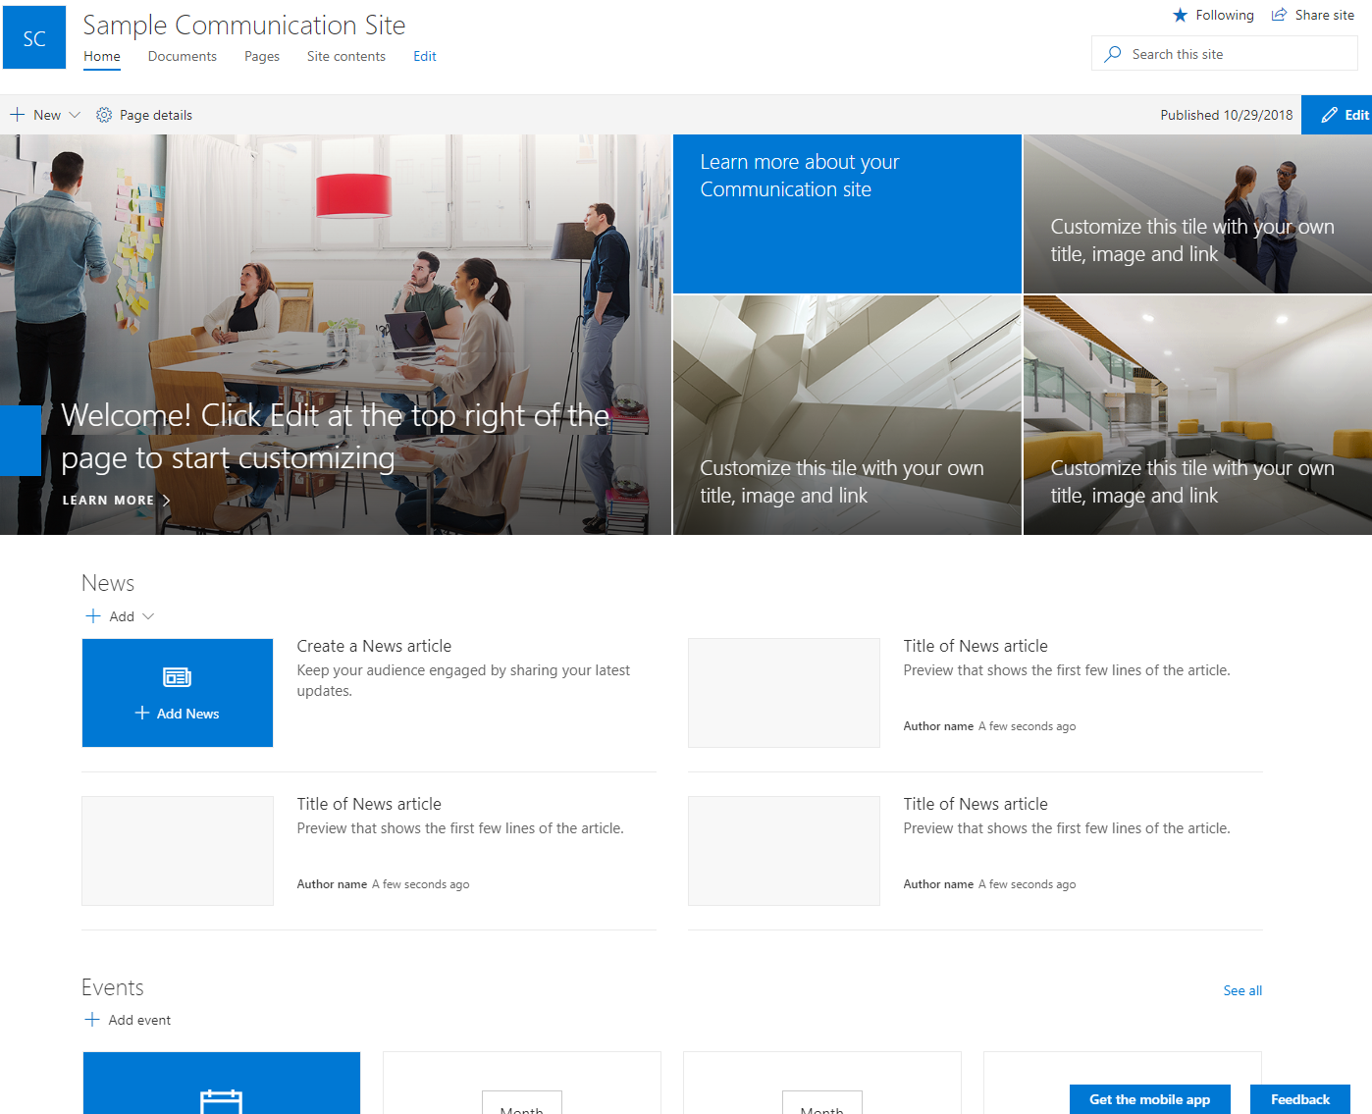Expand the Add dropdown under News

coord(148,616)
